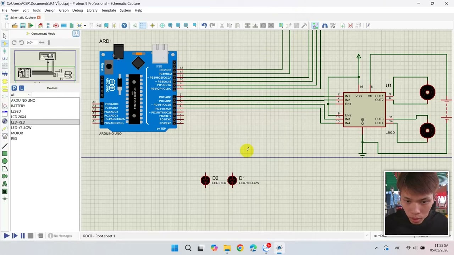Select the Selection Mode arrow tool
Screen dimensions: 454x255
[5, 36]
